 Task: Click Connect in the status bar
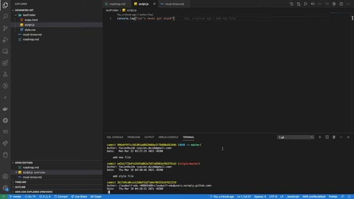click(x=61, y=197)
